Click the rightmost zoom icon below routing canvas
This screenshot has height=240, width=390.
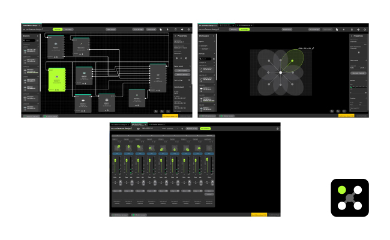(167, 111)
